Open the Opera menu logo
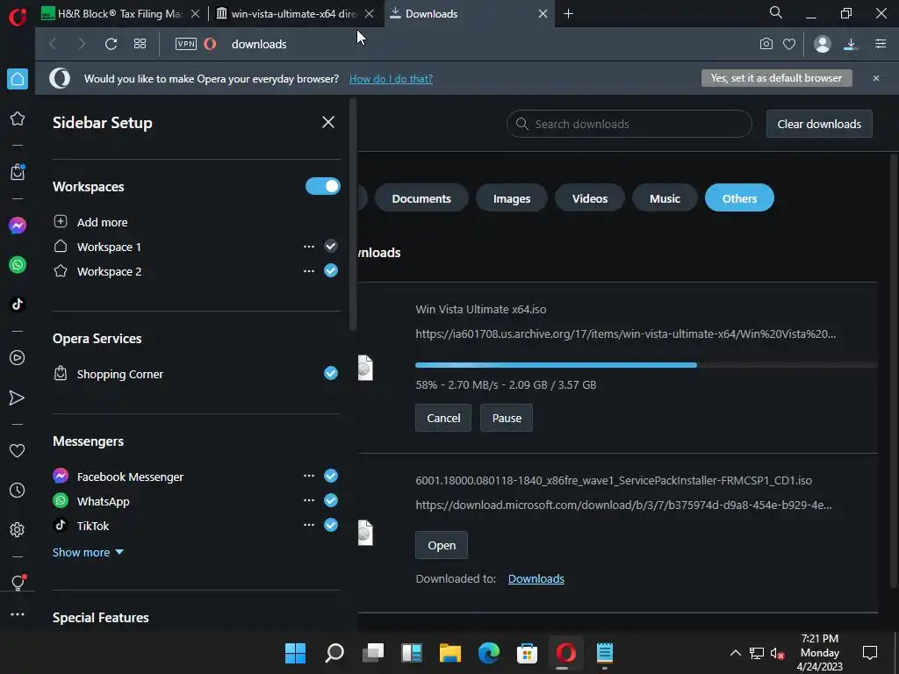The width and height of the screenshot is (899, 674). pos(18,16)
